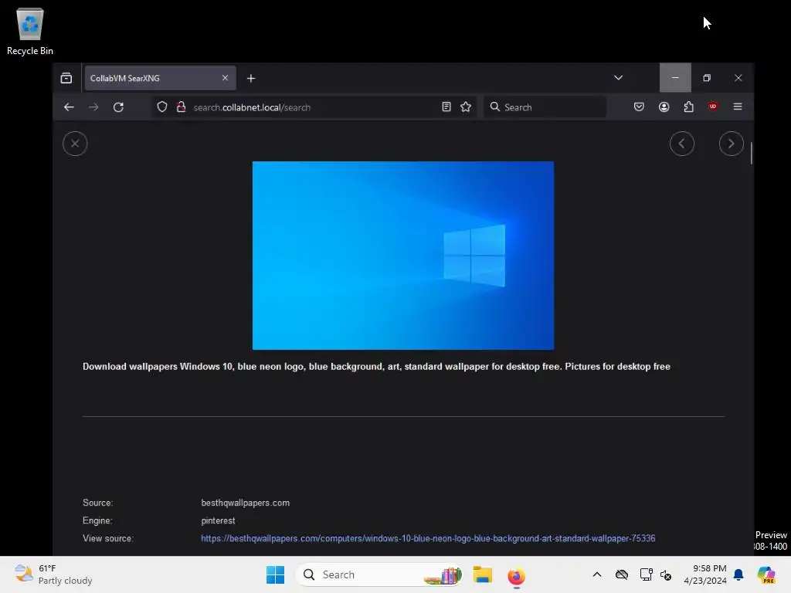791x593 pixels.
Task: Toggle Reader View icon
Action: [x=446, y=107]
